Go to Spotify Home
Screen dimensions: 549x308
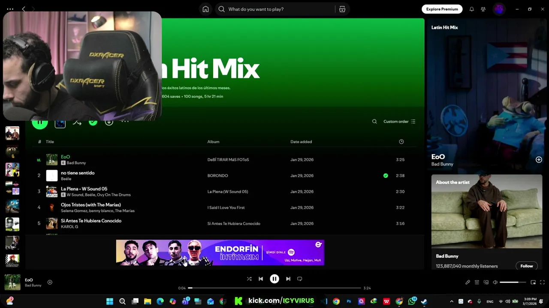point(205,9)
